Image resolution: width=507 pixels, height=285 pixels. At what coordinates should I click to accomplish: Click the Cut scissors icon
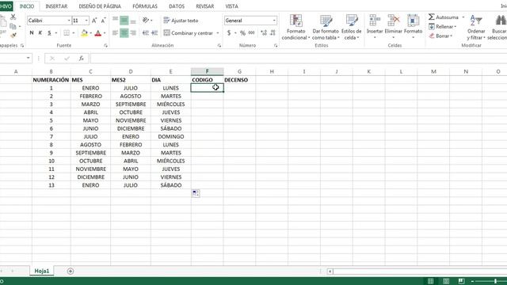[x=13, y=17]
